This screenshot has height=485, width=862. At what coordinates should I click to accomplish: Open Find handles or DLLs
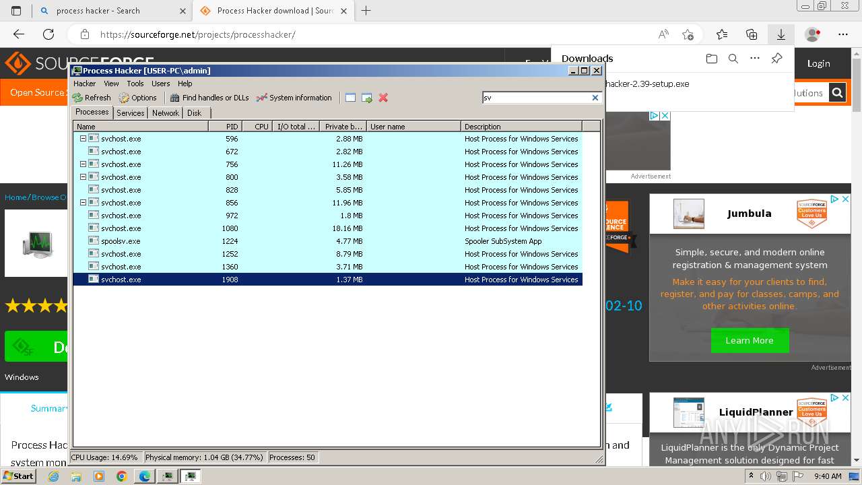(x=209, y=98)
